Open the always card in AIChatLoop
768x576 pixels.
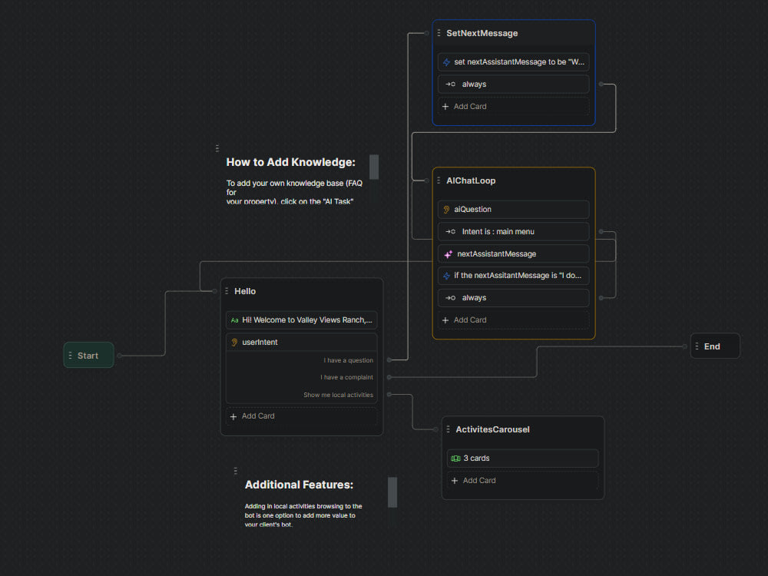point(513,298)
